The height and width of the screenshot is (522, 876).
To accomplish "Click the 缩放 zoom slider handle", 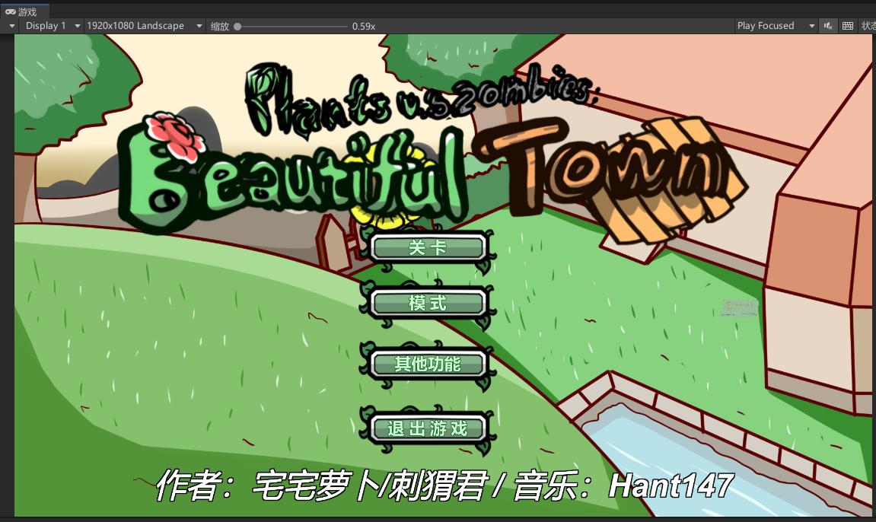I will pyautogui.click(x=238, y=26).
